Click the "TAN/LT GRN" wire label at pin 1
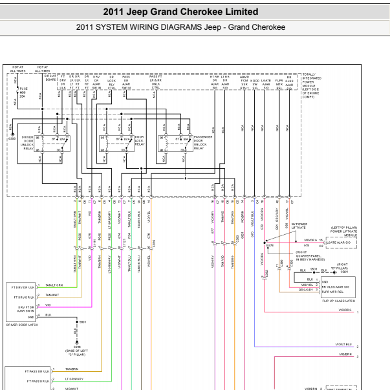This screenshot has height=390, width=390. (54, 285)
